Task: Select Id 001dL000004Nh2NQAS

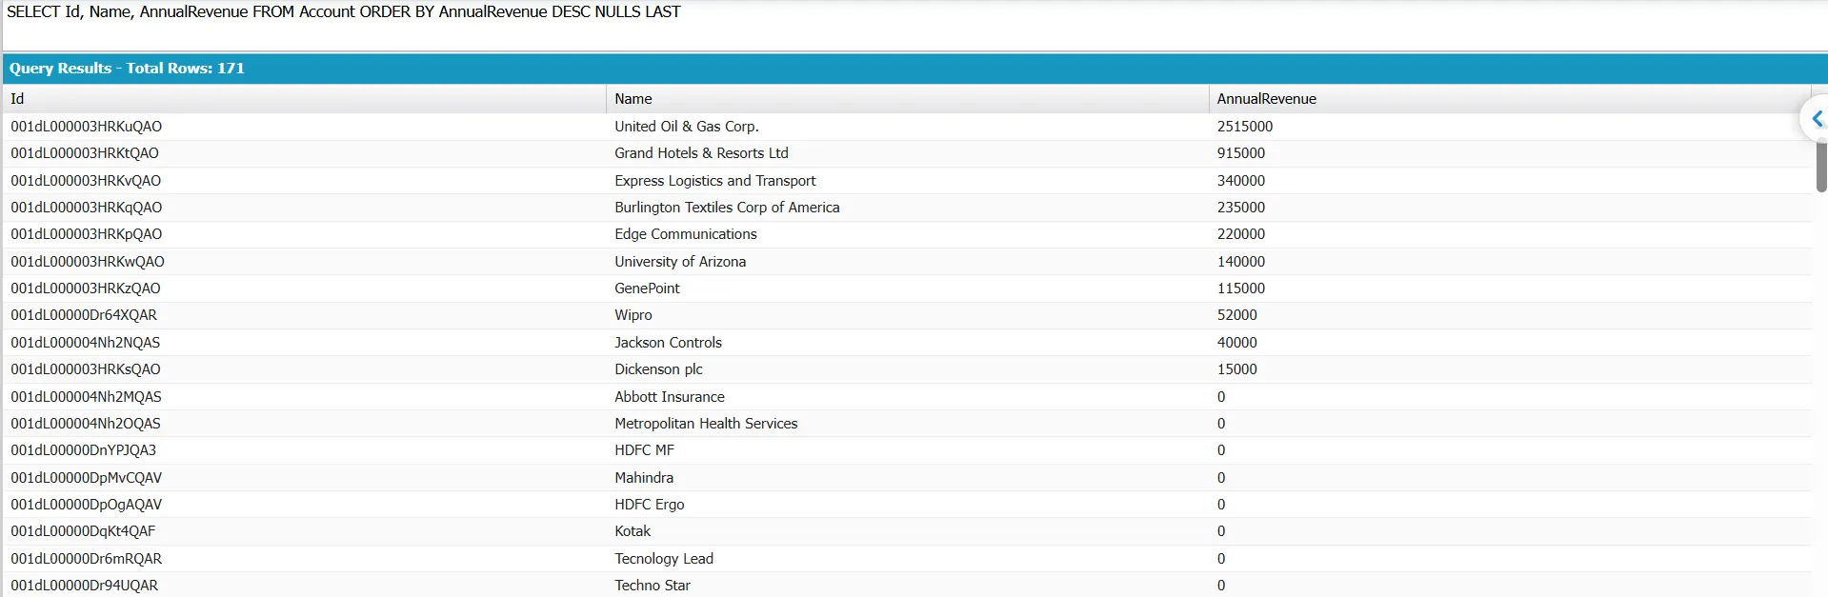Action: point(86,343)
